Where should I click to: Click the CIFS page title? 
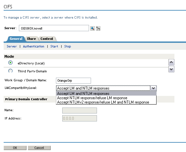pyautogui.click(x=8, y=7)
